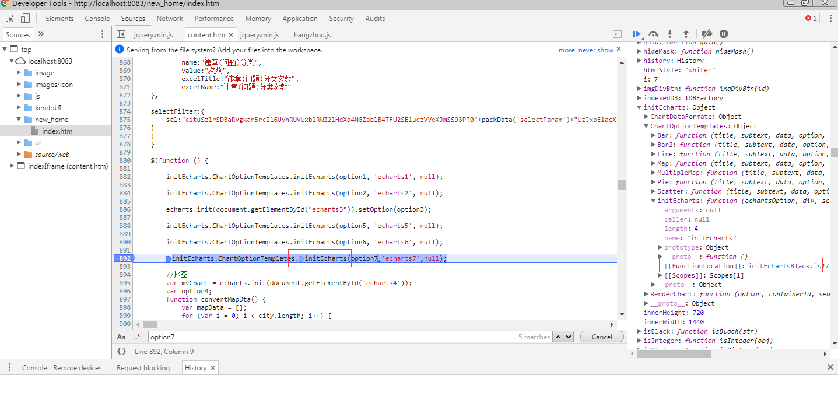Open Sources navigator more-options menu
Screen dimensions: 838x396
pyautogui.click(x=102, y=34)
